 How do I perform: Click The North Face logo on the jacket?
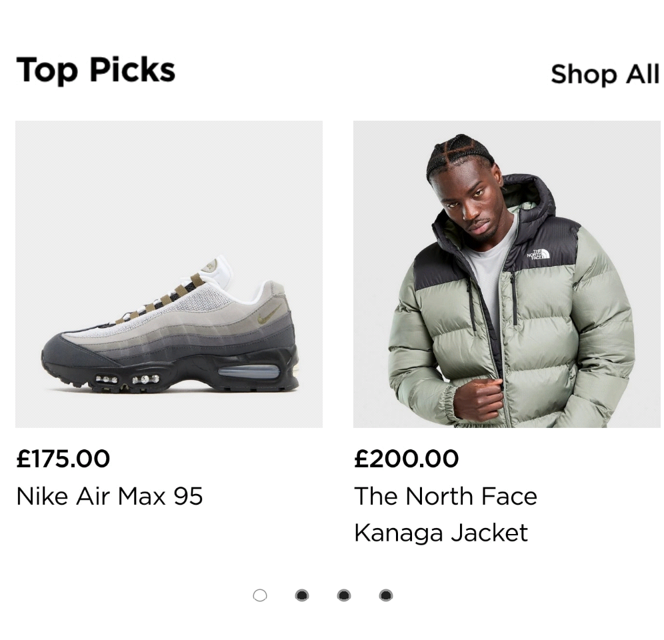538,254
